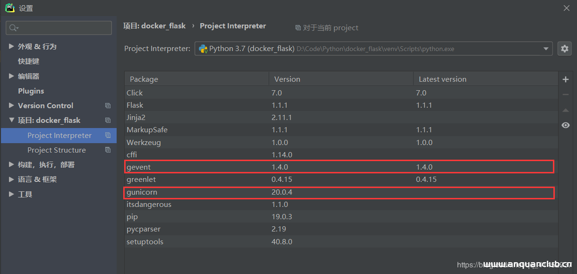Click the minus icon to uninstall package

565,94
